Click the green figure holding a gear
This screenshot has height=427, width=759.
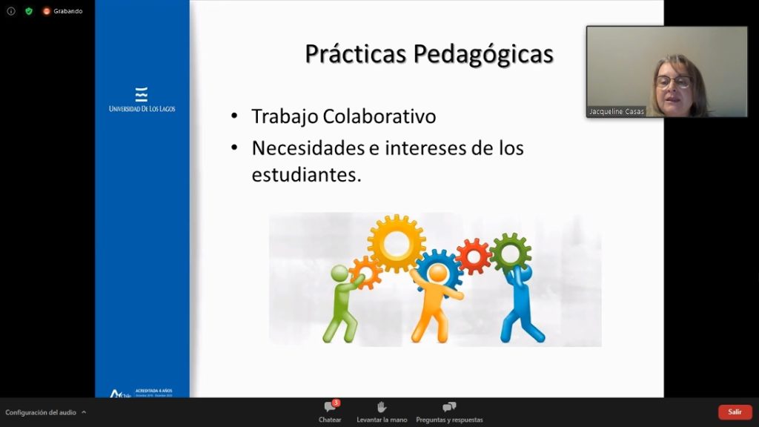pyautogui.click(x=341, y=304)
